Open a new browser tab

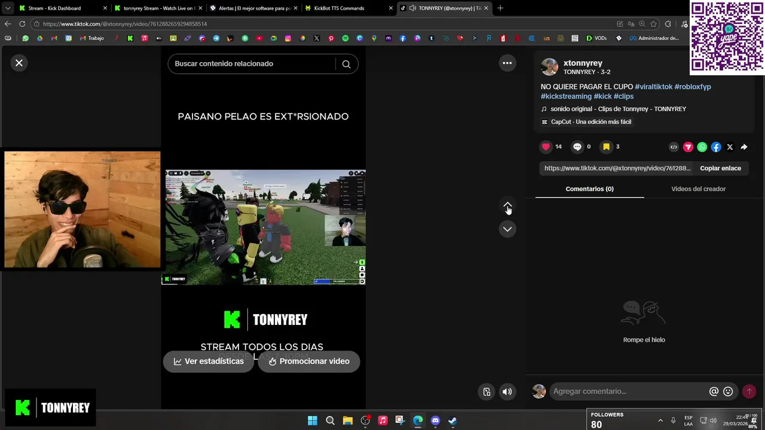(500, 8)
